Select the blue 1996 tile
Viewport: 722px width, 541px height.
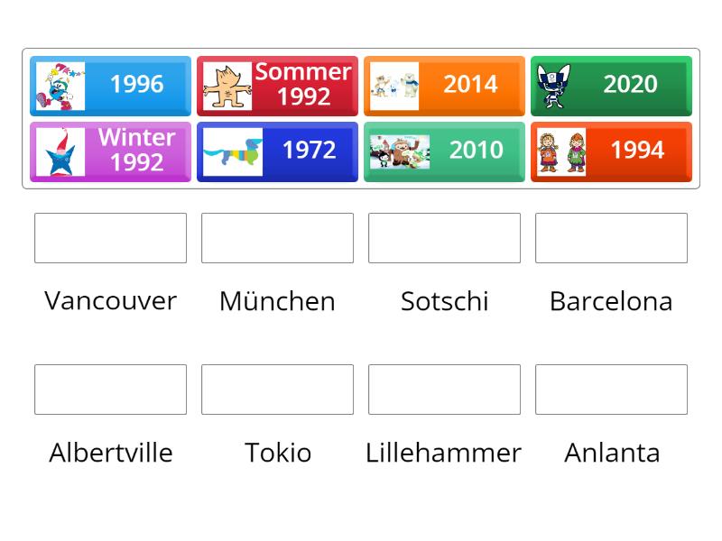135,85
